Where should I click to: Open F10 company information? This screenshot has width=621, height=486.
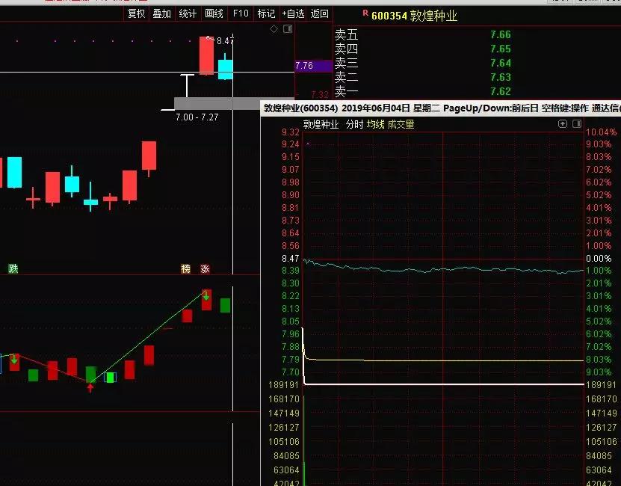240,13
